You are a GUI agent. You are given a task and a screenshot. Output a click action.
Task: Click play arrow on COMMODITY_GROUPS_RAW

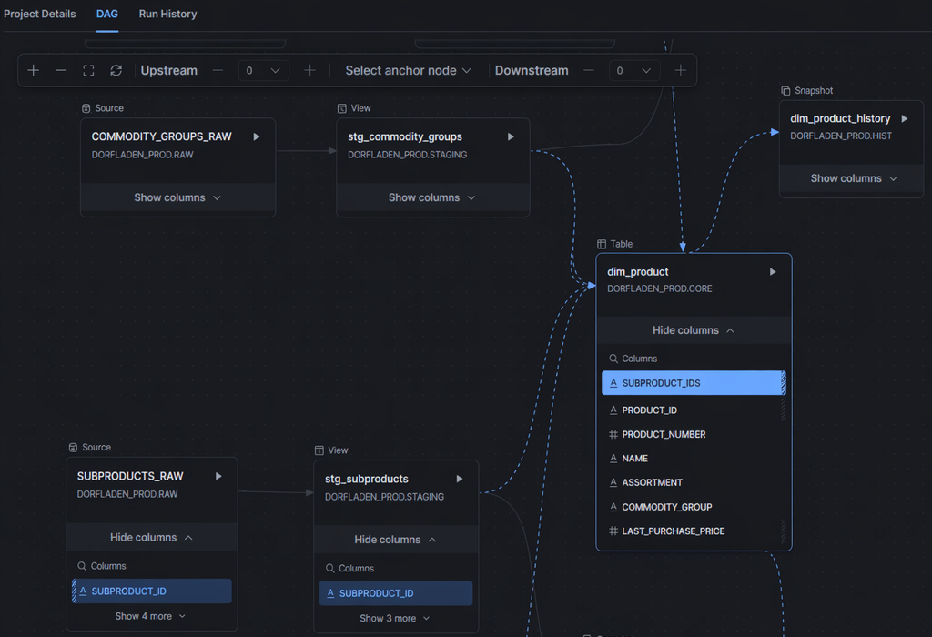(x=256, y=136)
